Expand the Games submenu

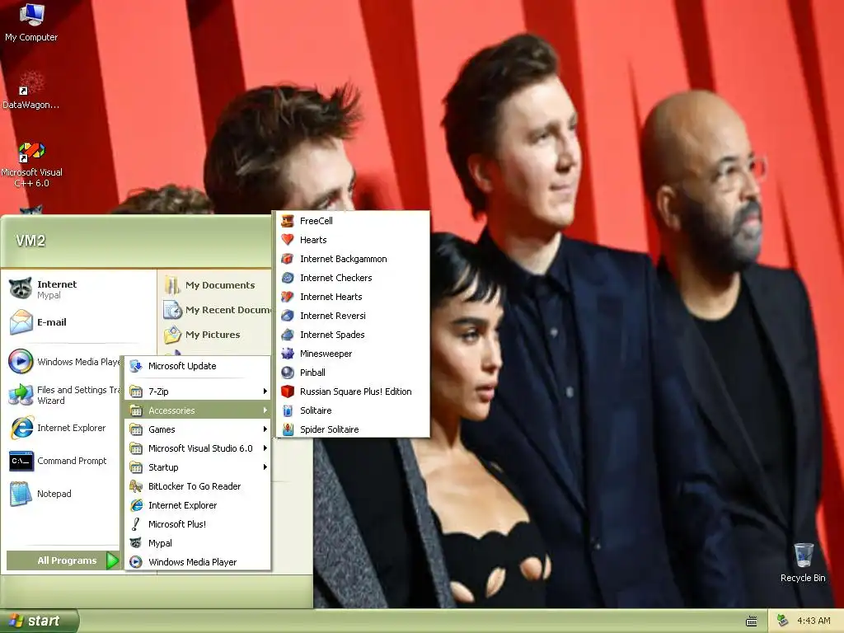click(198, 429)
